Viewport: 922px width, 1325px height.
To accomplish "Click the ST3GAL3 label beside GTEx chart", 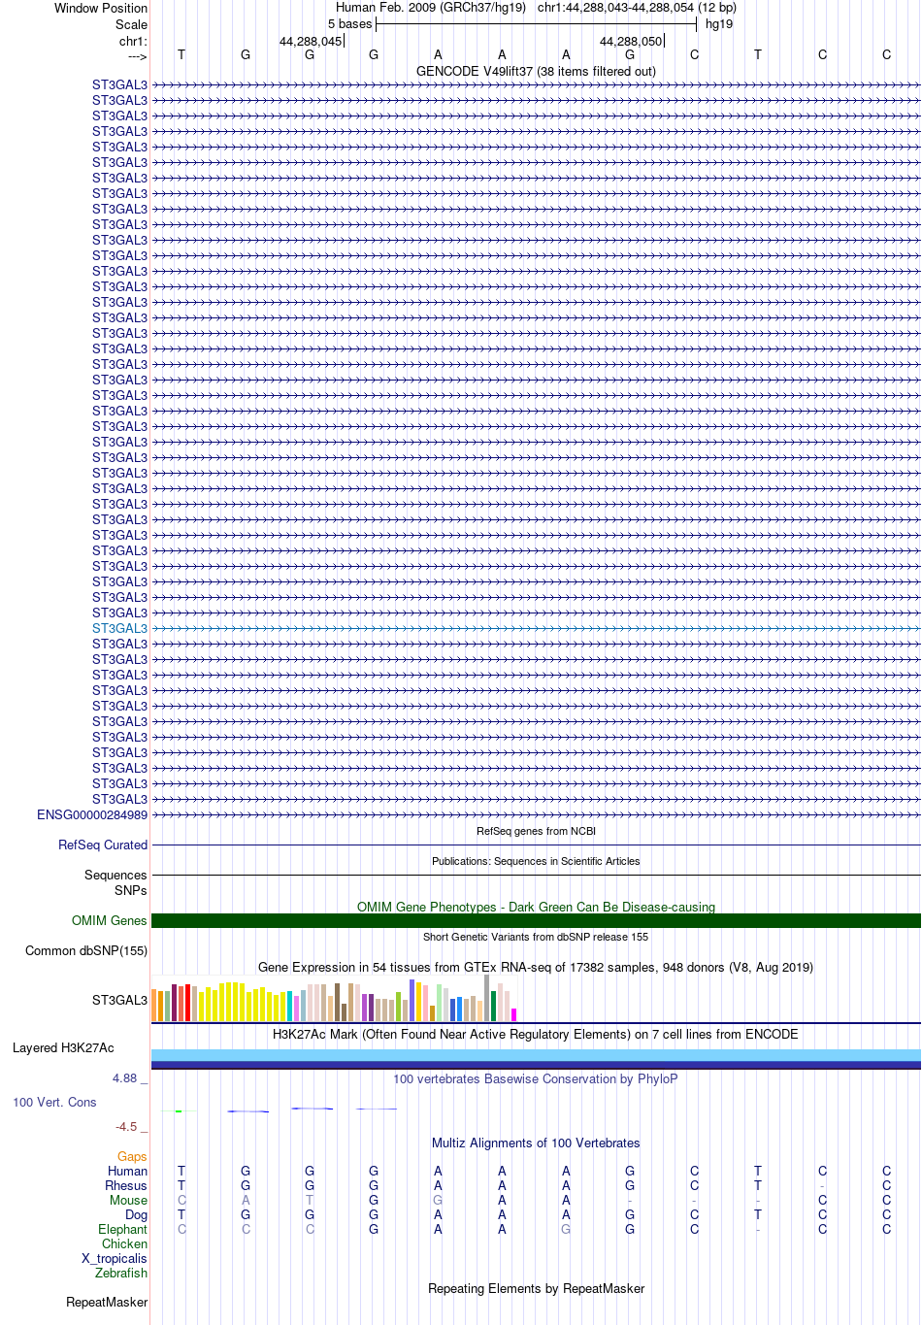I will (x=119, y=1000).
